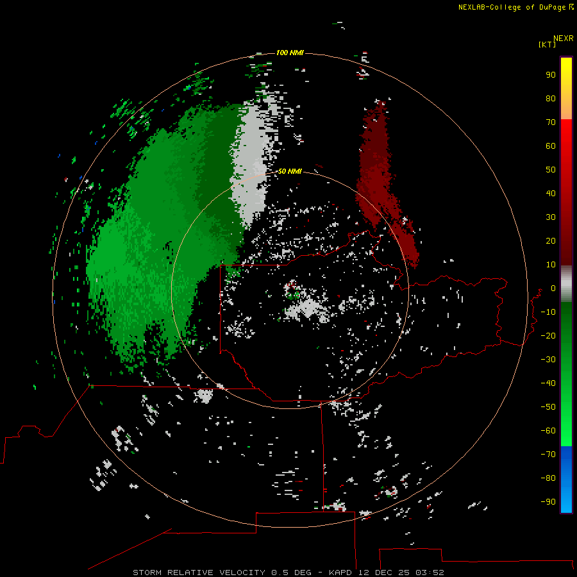Viewport: 577px width, 577px height.
Task: Click the 90 knot value on the scale
Action: tap(551, 75)
